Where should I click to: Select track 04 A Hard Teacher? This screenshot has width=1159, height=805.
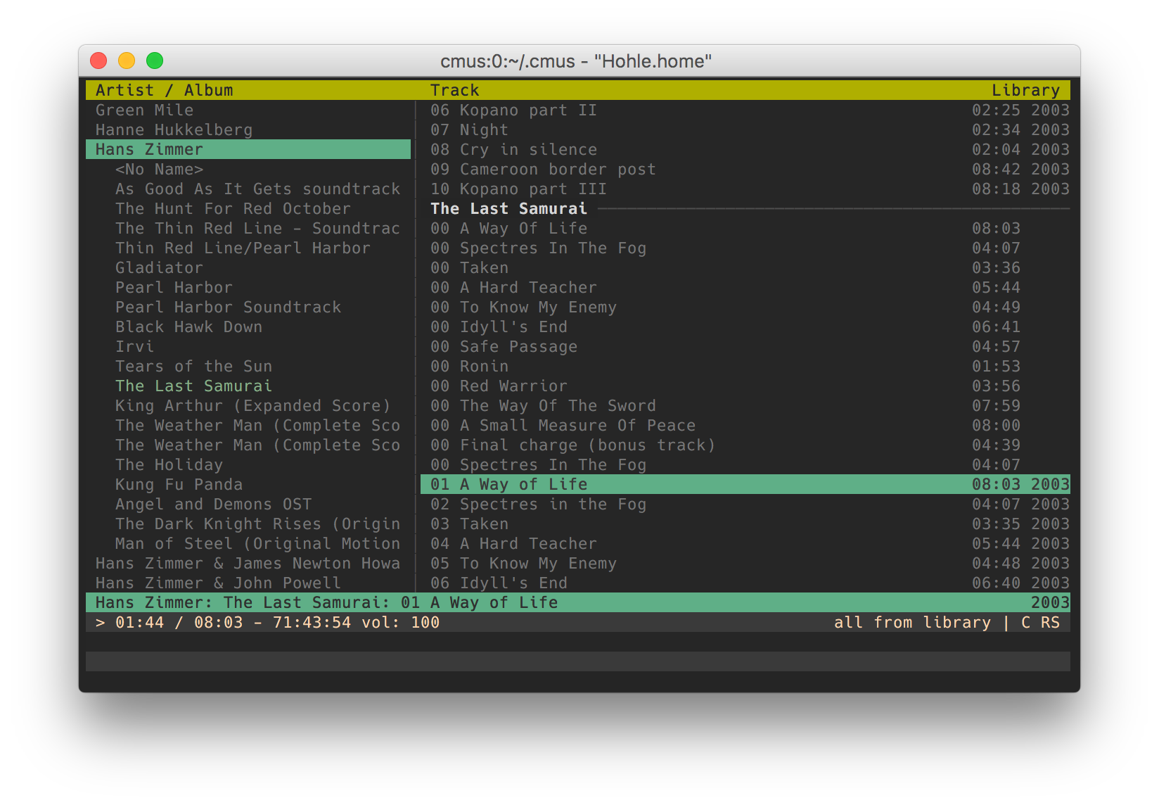coord(745,543)
